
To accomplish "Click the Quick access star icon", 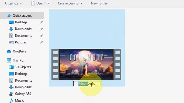I will click(x=9, y=15).
